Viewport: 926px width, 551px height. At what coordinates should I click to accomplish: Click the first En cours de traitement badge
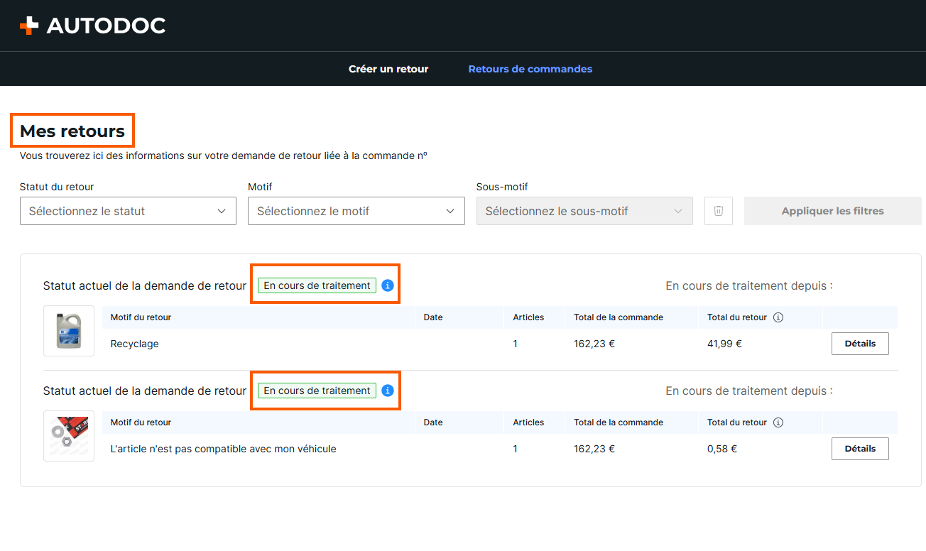click(x=317, y=285)
